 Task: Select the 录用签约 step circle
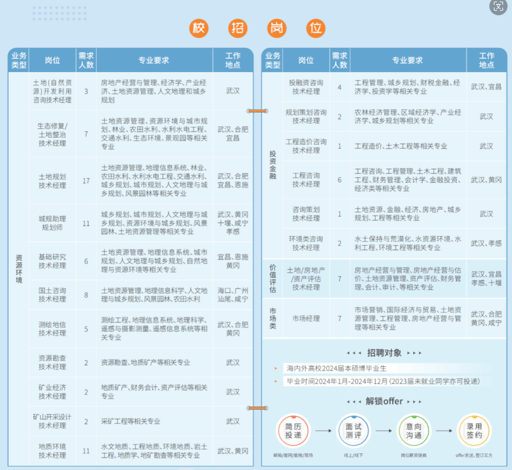click(x=474, y=431)
